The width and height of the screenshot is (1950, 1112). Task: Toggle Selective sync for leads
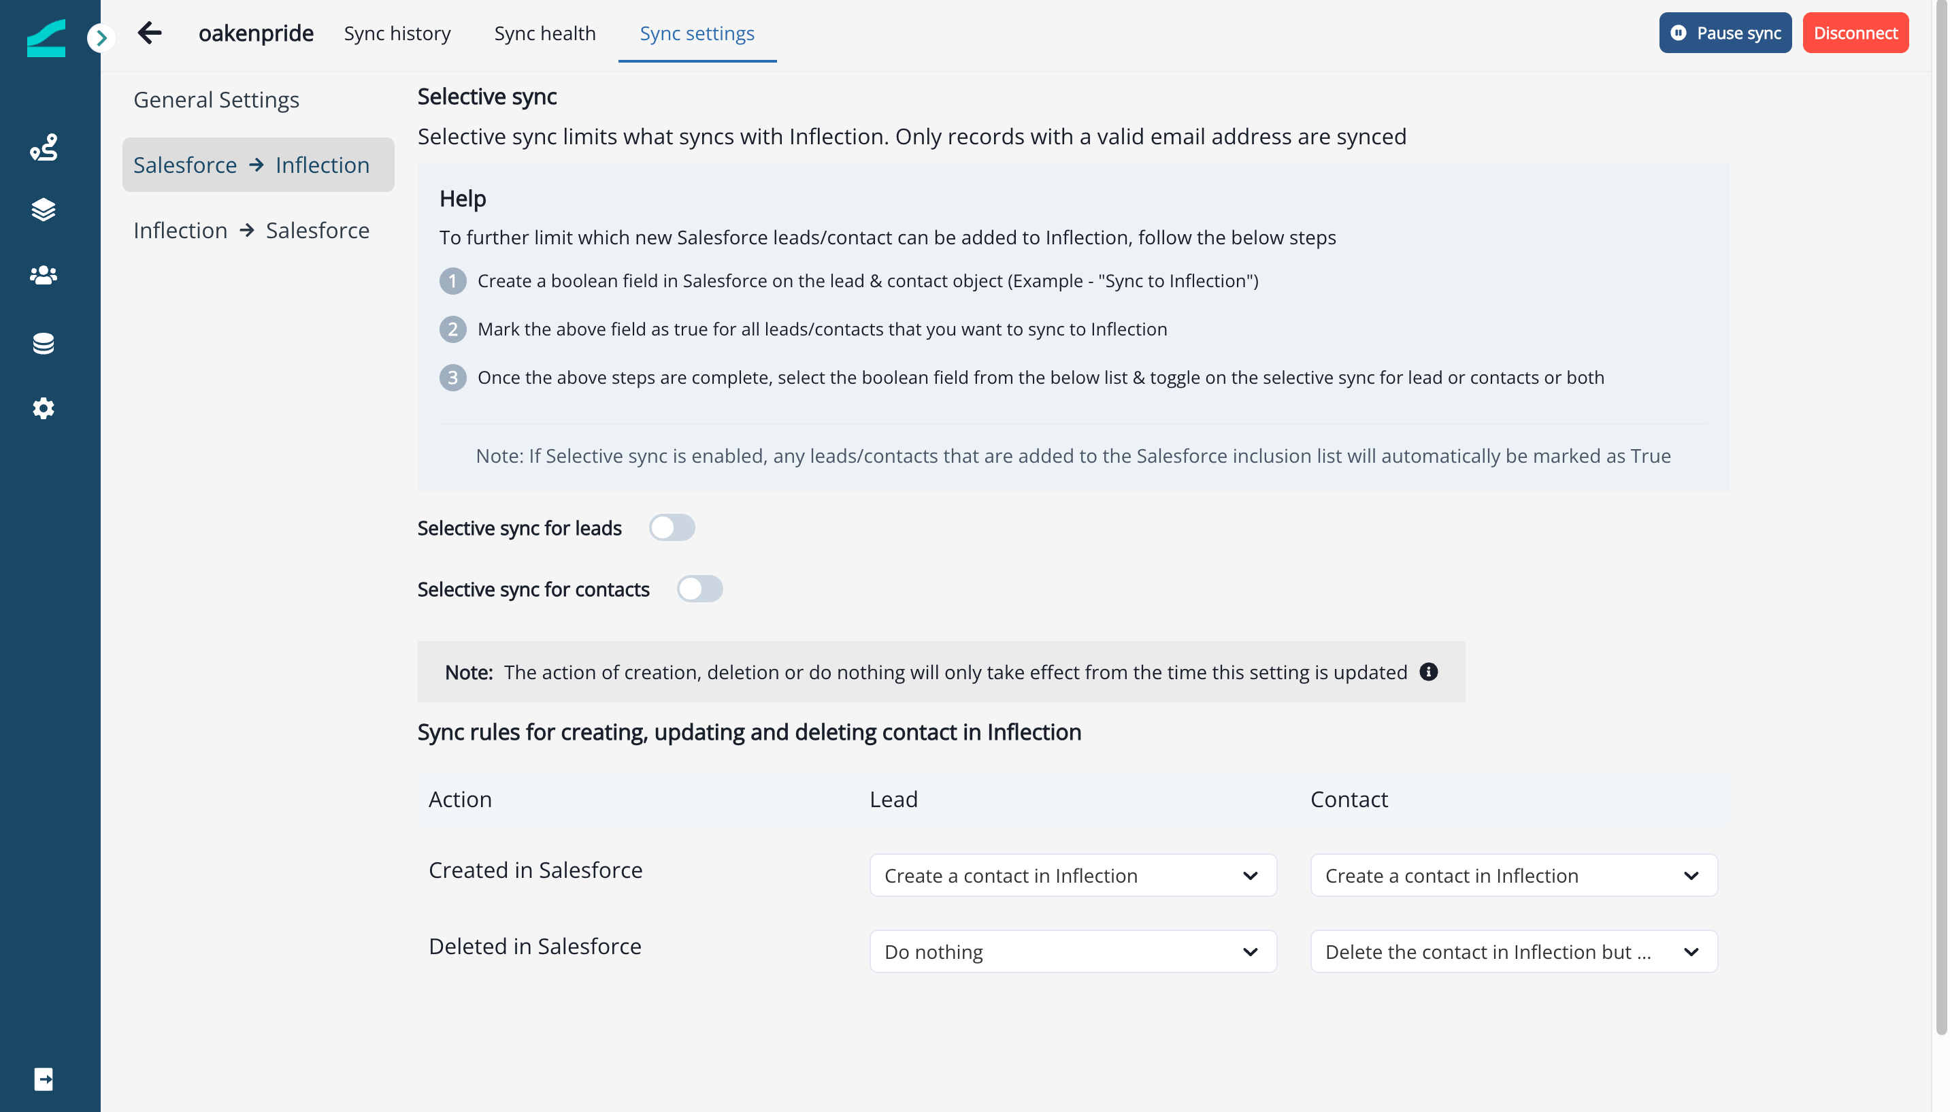click(672, 527)
